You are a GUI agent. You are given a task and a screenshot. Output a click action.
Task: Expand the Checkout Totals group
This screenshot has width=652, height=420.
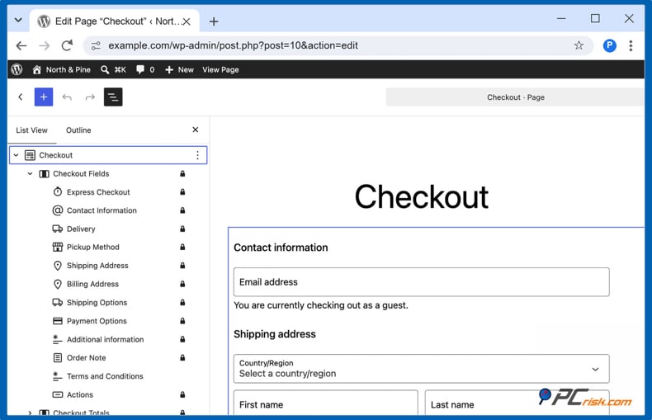coord(30,413)
